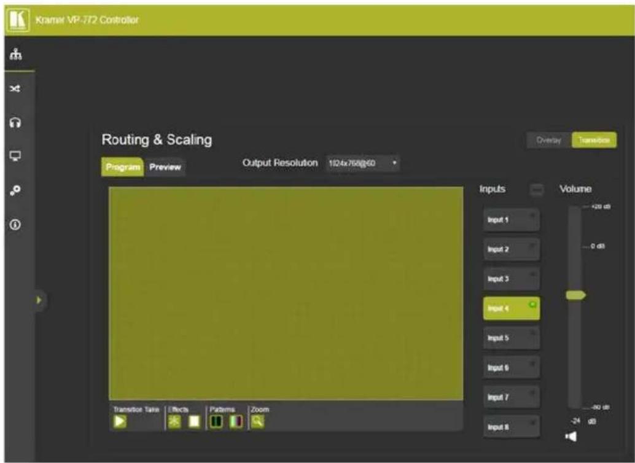Select the color bars pattern
The width and height of the screenshot is (635, 463).
click(x=236, y=421)
